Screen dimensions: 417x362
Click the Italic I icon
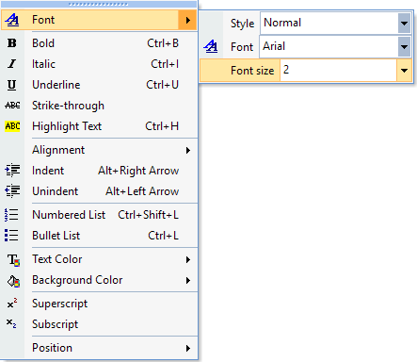12,64
